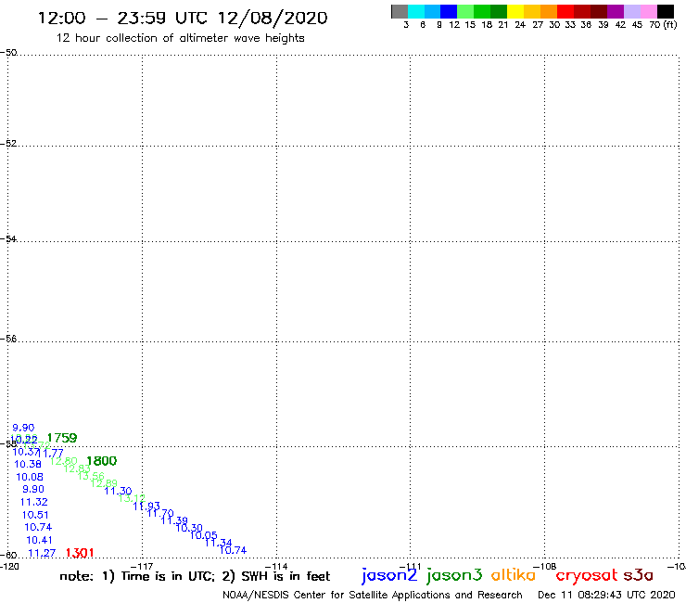Select the green wave height value '13.12'

[132, 498]
